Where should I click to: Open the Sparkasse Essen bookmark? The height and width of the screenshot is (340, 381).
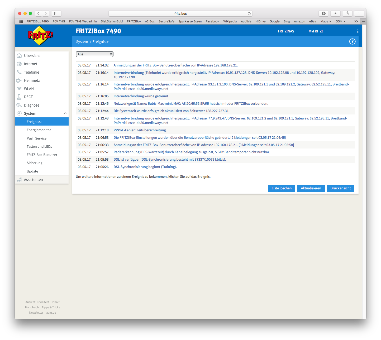(x=190, y=21)
